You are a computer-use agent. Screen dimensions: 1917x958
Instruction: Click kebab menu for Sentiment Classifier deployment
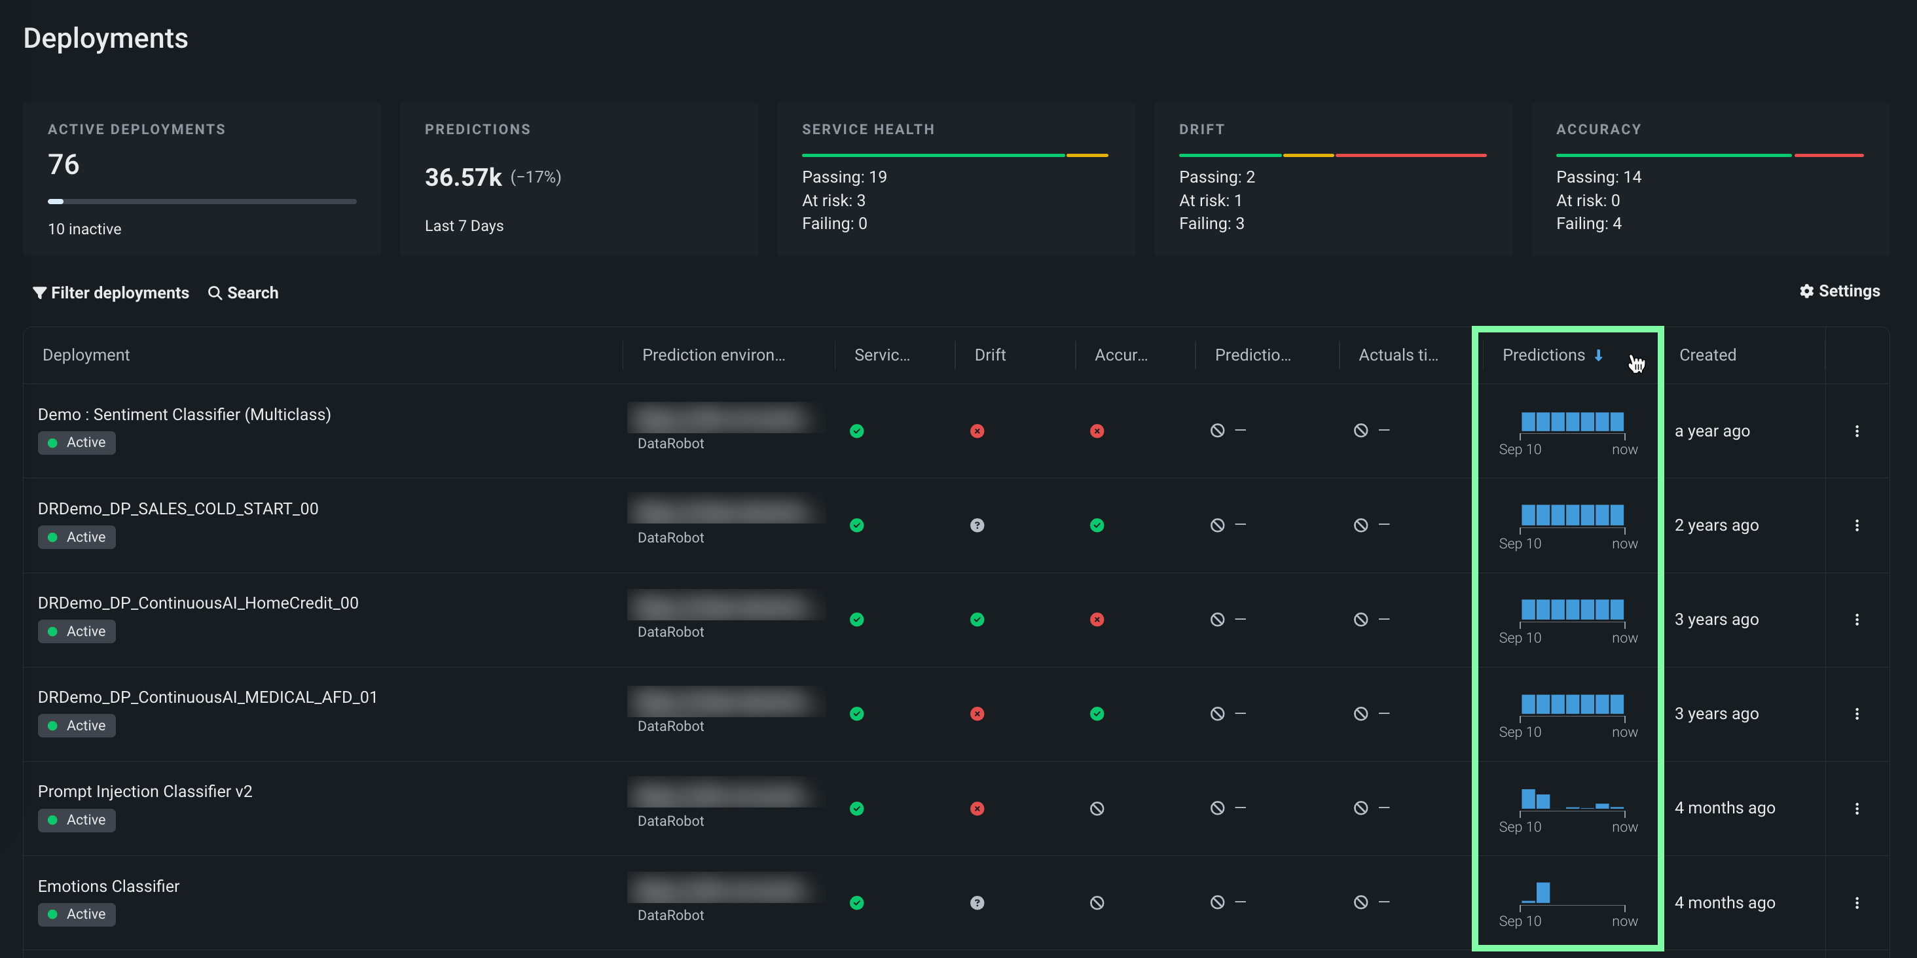click(x=1856, y=431)
